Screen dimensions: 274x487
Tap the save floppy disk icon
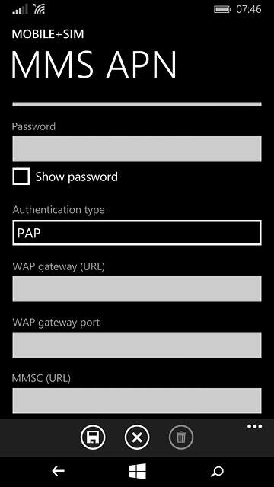tap(93, 438)
